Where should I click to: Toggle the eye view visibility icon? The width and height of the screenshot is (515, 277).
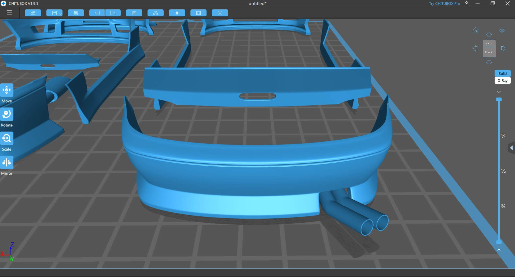pos(502,31)
